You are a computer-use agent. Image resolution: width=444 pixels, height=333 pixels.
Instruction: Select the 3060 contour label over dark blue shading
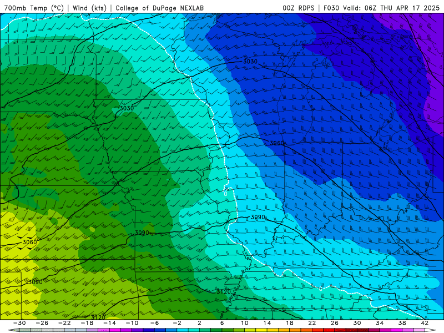point(276,143)
